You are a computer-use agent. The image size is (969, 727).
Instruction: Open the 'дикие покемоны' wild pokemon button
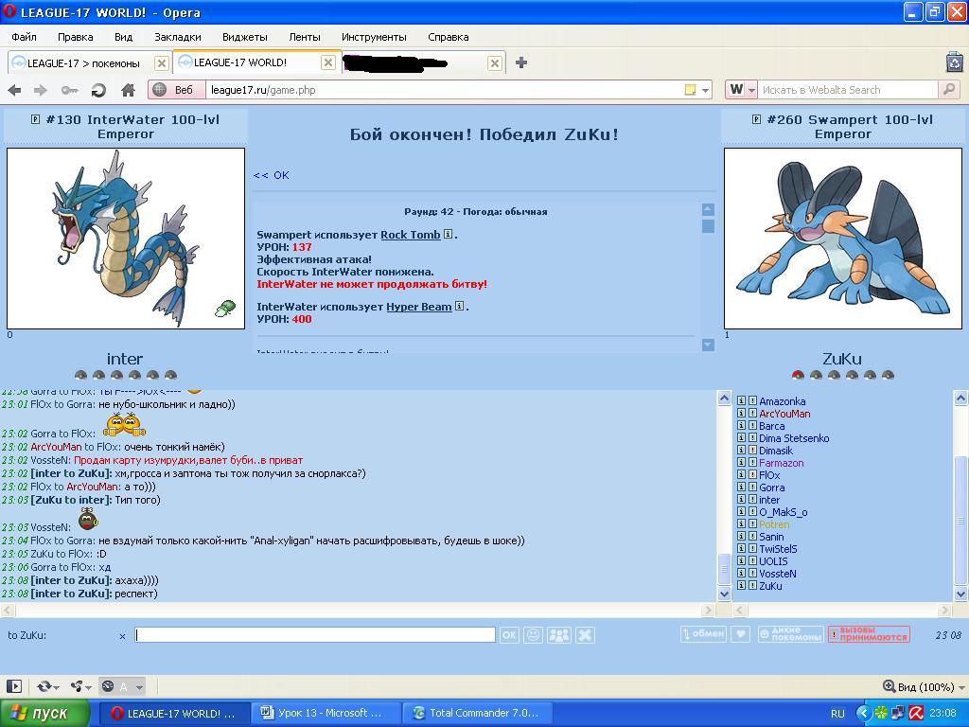click(790, 633)
